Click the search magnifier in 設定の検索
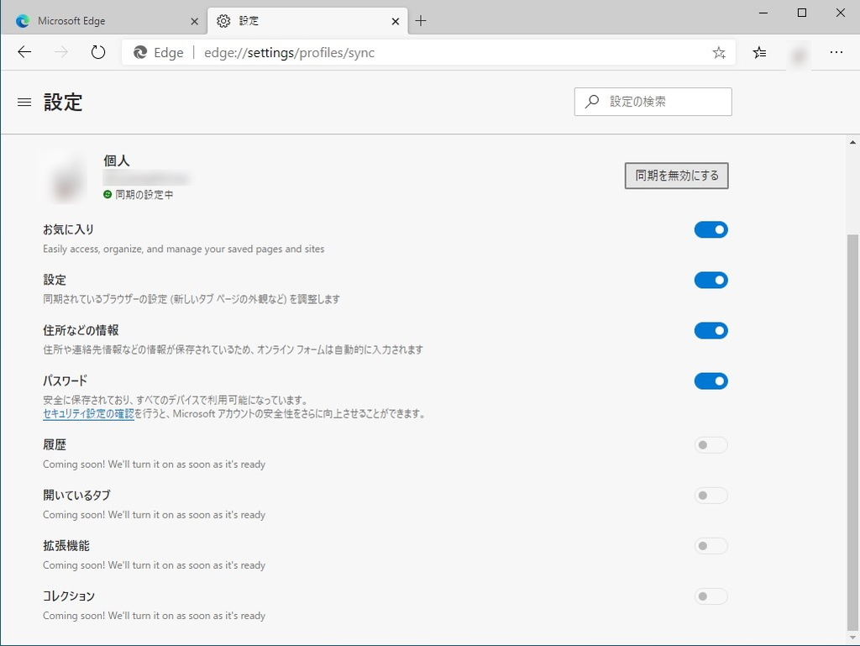 point(592,102)
